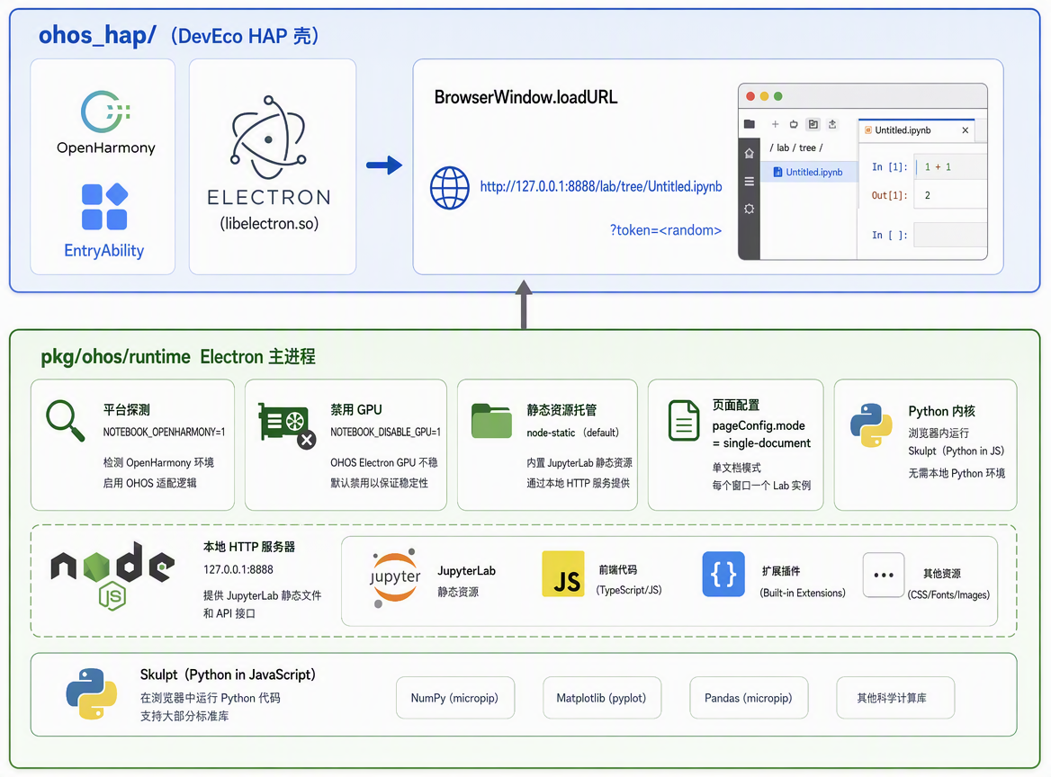Click the yellow JS icon
The image size is (1051, 777).
(563, 574)
